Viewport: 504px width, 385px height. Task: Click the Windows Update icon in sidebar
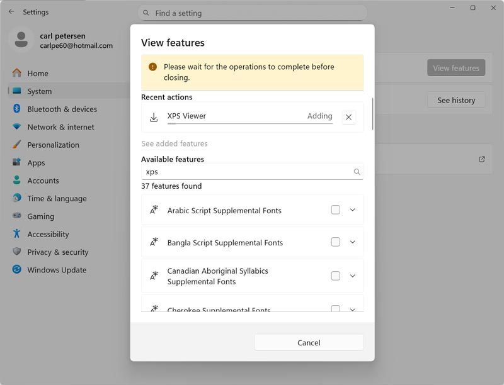(17, 270)
